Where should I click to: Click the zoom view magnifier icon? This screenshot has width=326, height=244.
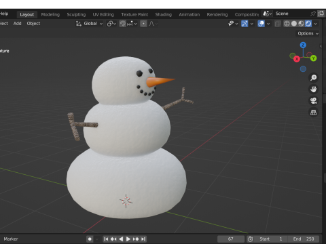[x=313, y=78]
